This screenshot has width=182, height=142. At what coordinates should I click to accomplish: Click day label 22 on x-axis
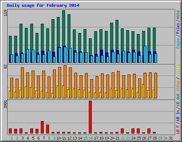123,138
